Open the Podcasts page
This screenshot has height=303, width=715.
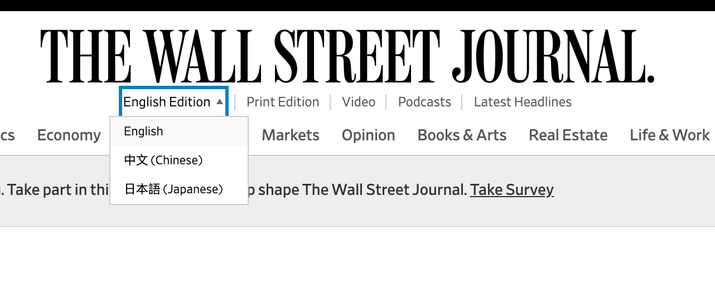point(424,102)
